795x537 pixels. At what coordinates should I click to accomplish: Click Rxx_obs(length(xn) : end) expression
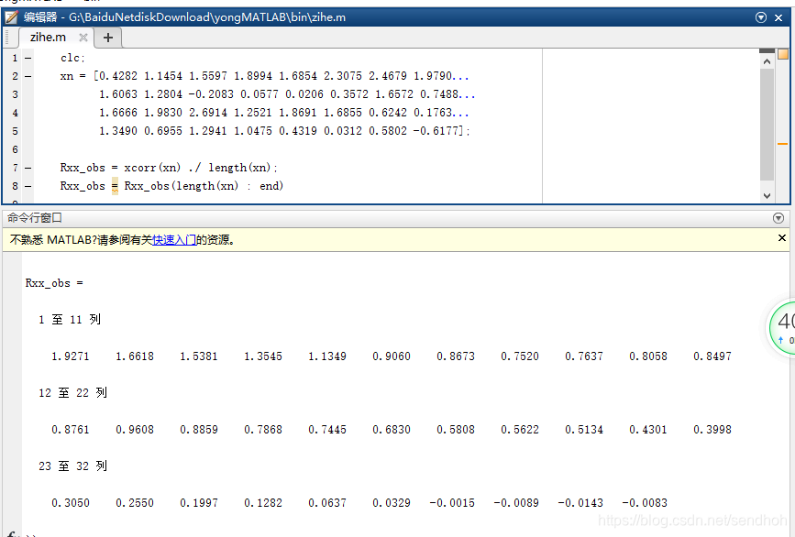204,186
